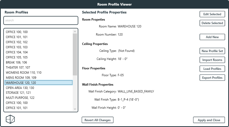Open the Import Rooms dialog
229x127 pixels.
(x=212, y=60)
